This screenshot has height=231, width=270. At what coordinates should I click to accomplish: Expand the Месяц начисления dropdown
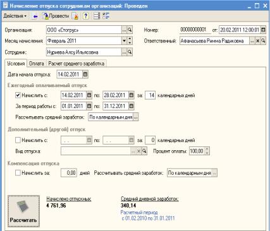(x=124, y=41)
